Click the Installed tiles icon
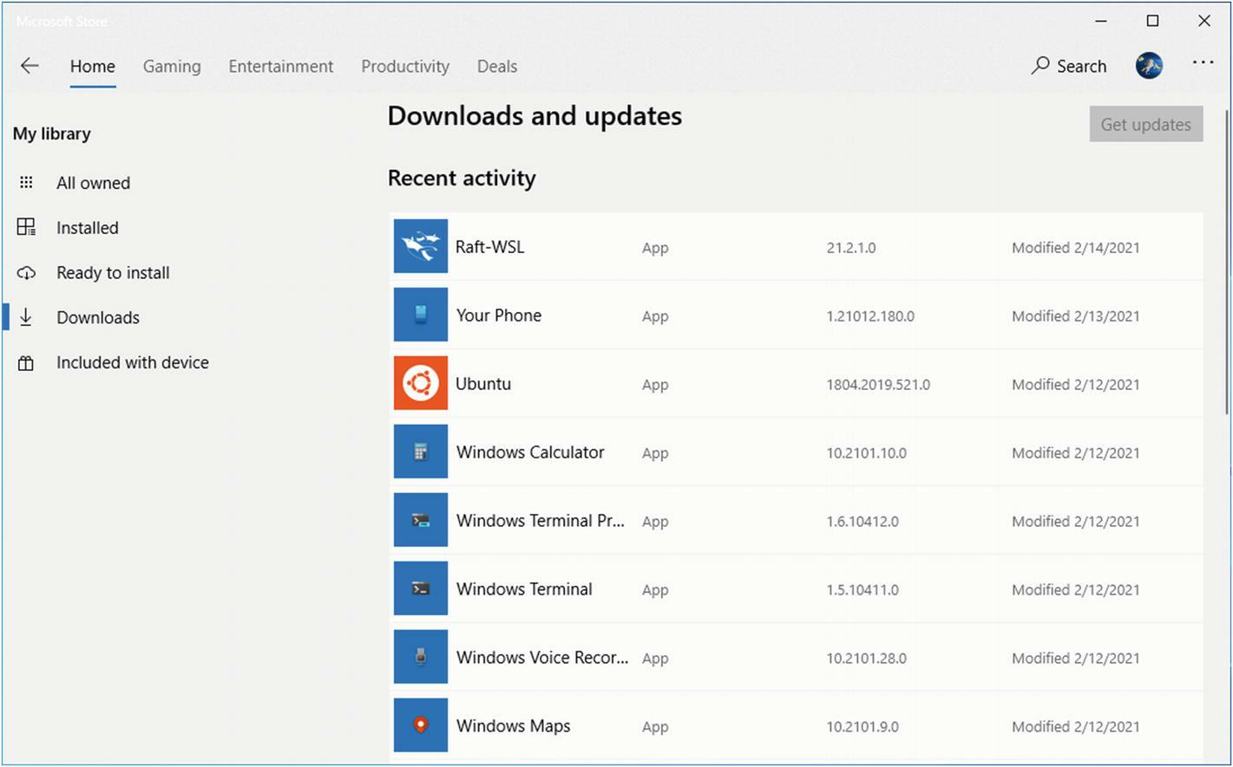Screen dimensions: 1233x767 [26, 227]
